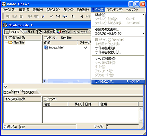Open the その他(P) menu
The image size is (147, 136).
pyautogui.click(x=83, y=10)
